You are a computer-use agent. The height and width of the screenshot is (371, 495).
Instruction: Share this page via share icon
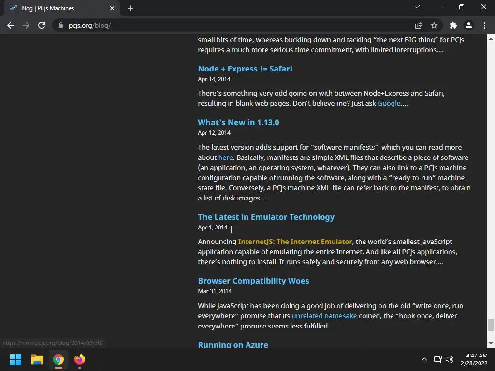419,25
